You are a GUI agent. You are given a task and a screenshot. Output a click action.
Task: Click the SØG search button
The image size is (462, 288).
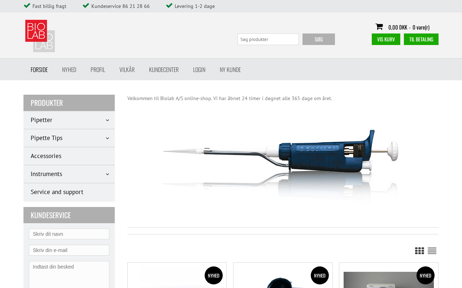click(x=319, y=39)
